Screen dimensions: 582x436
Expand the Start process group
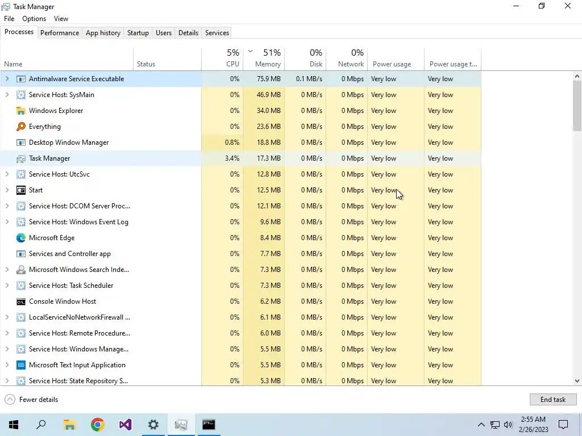(x=7, y=190)
